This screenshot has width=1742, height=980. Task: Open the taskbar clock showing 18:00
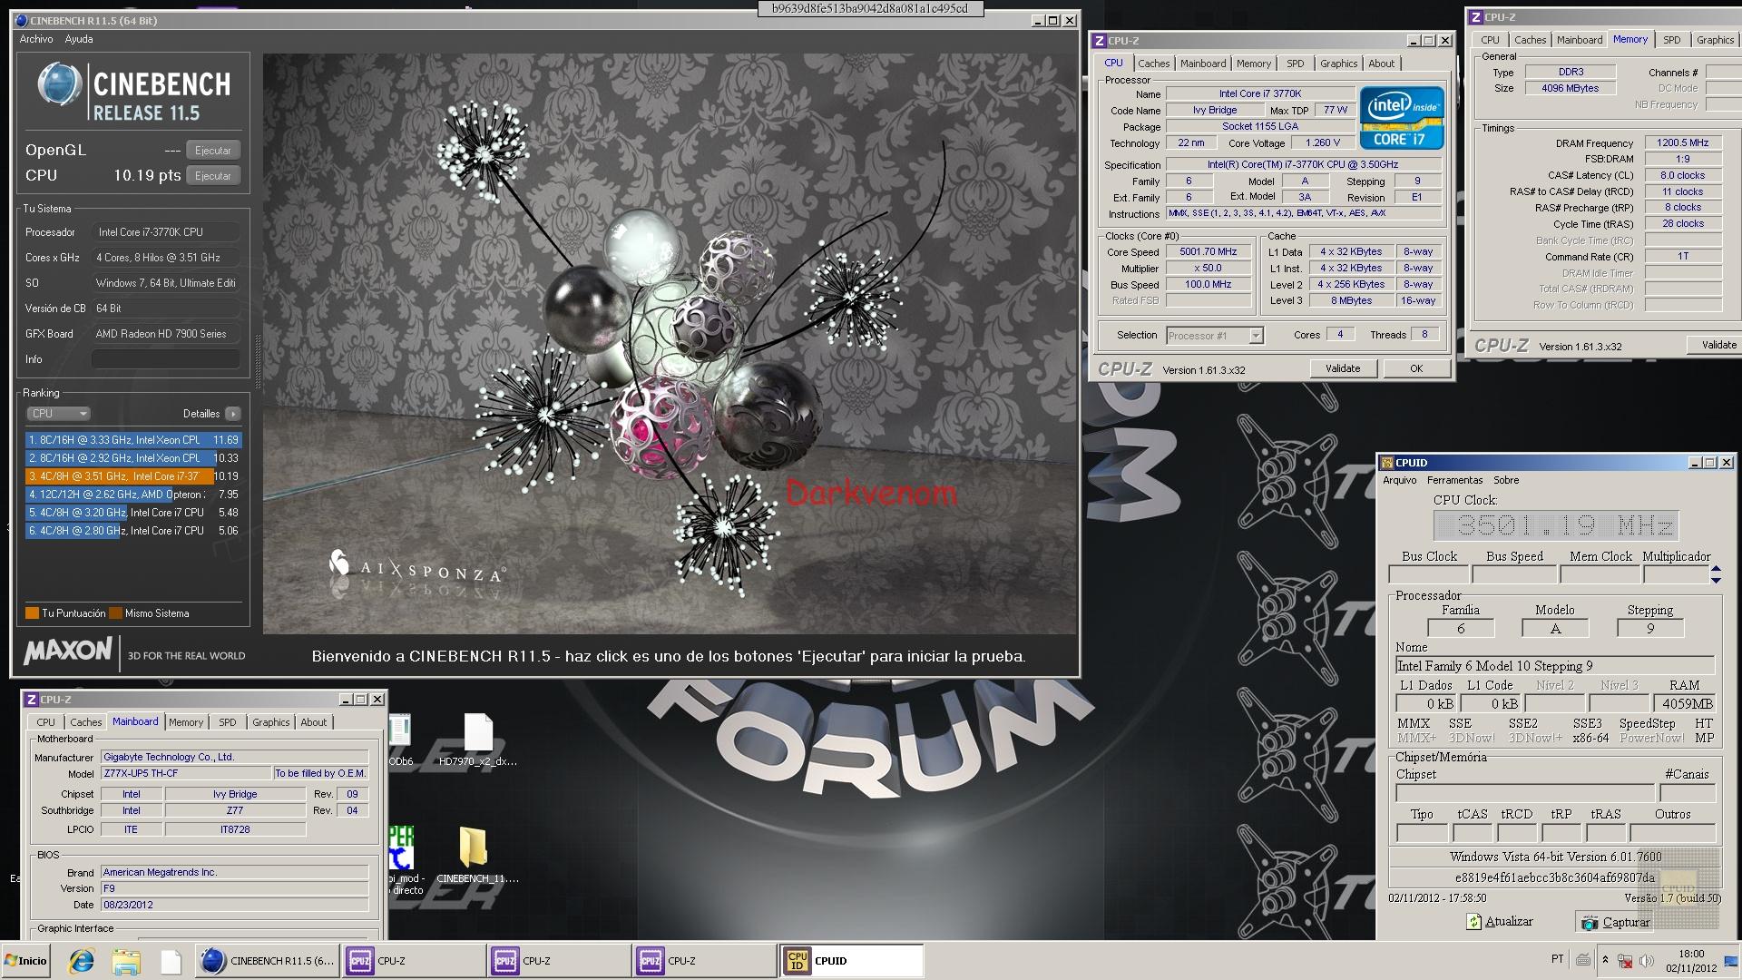[x=1690, y=961]
